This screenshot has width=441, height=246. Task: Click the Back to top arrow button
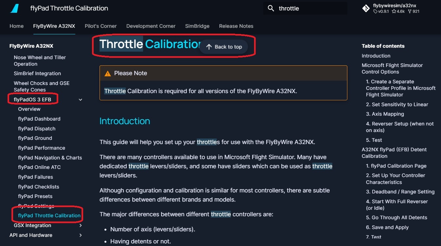click(x=224, y=47)
